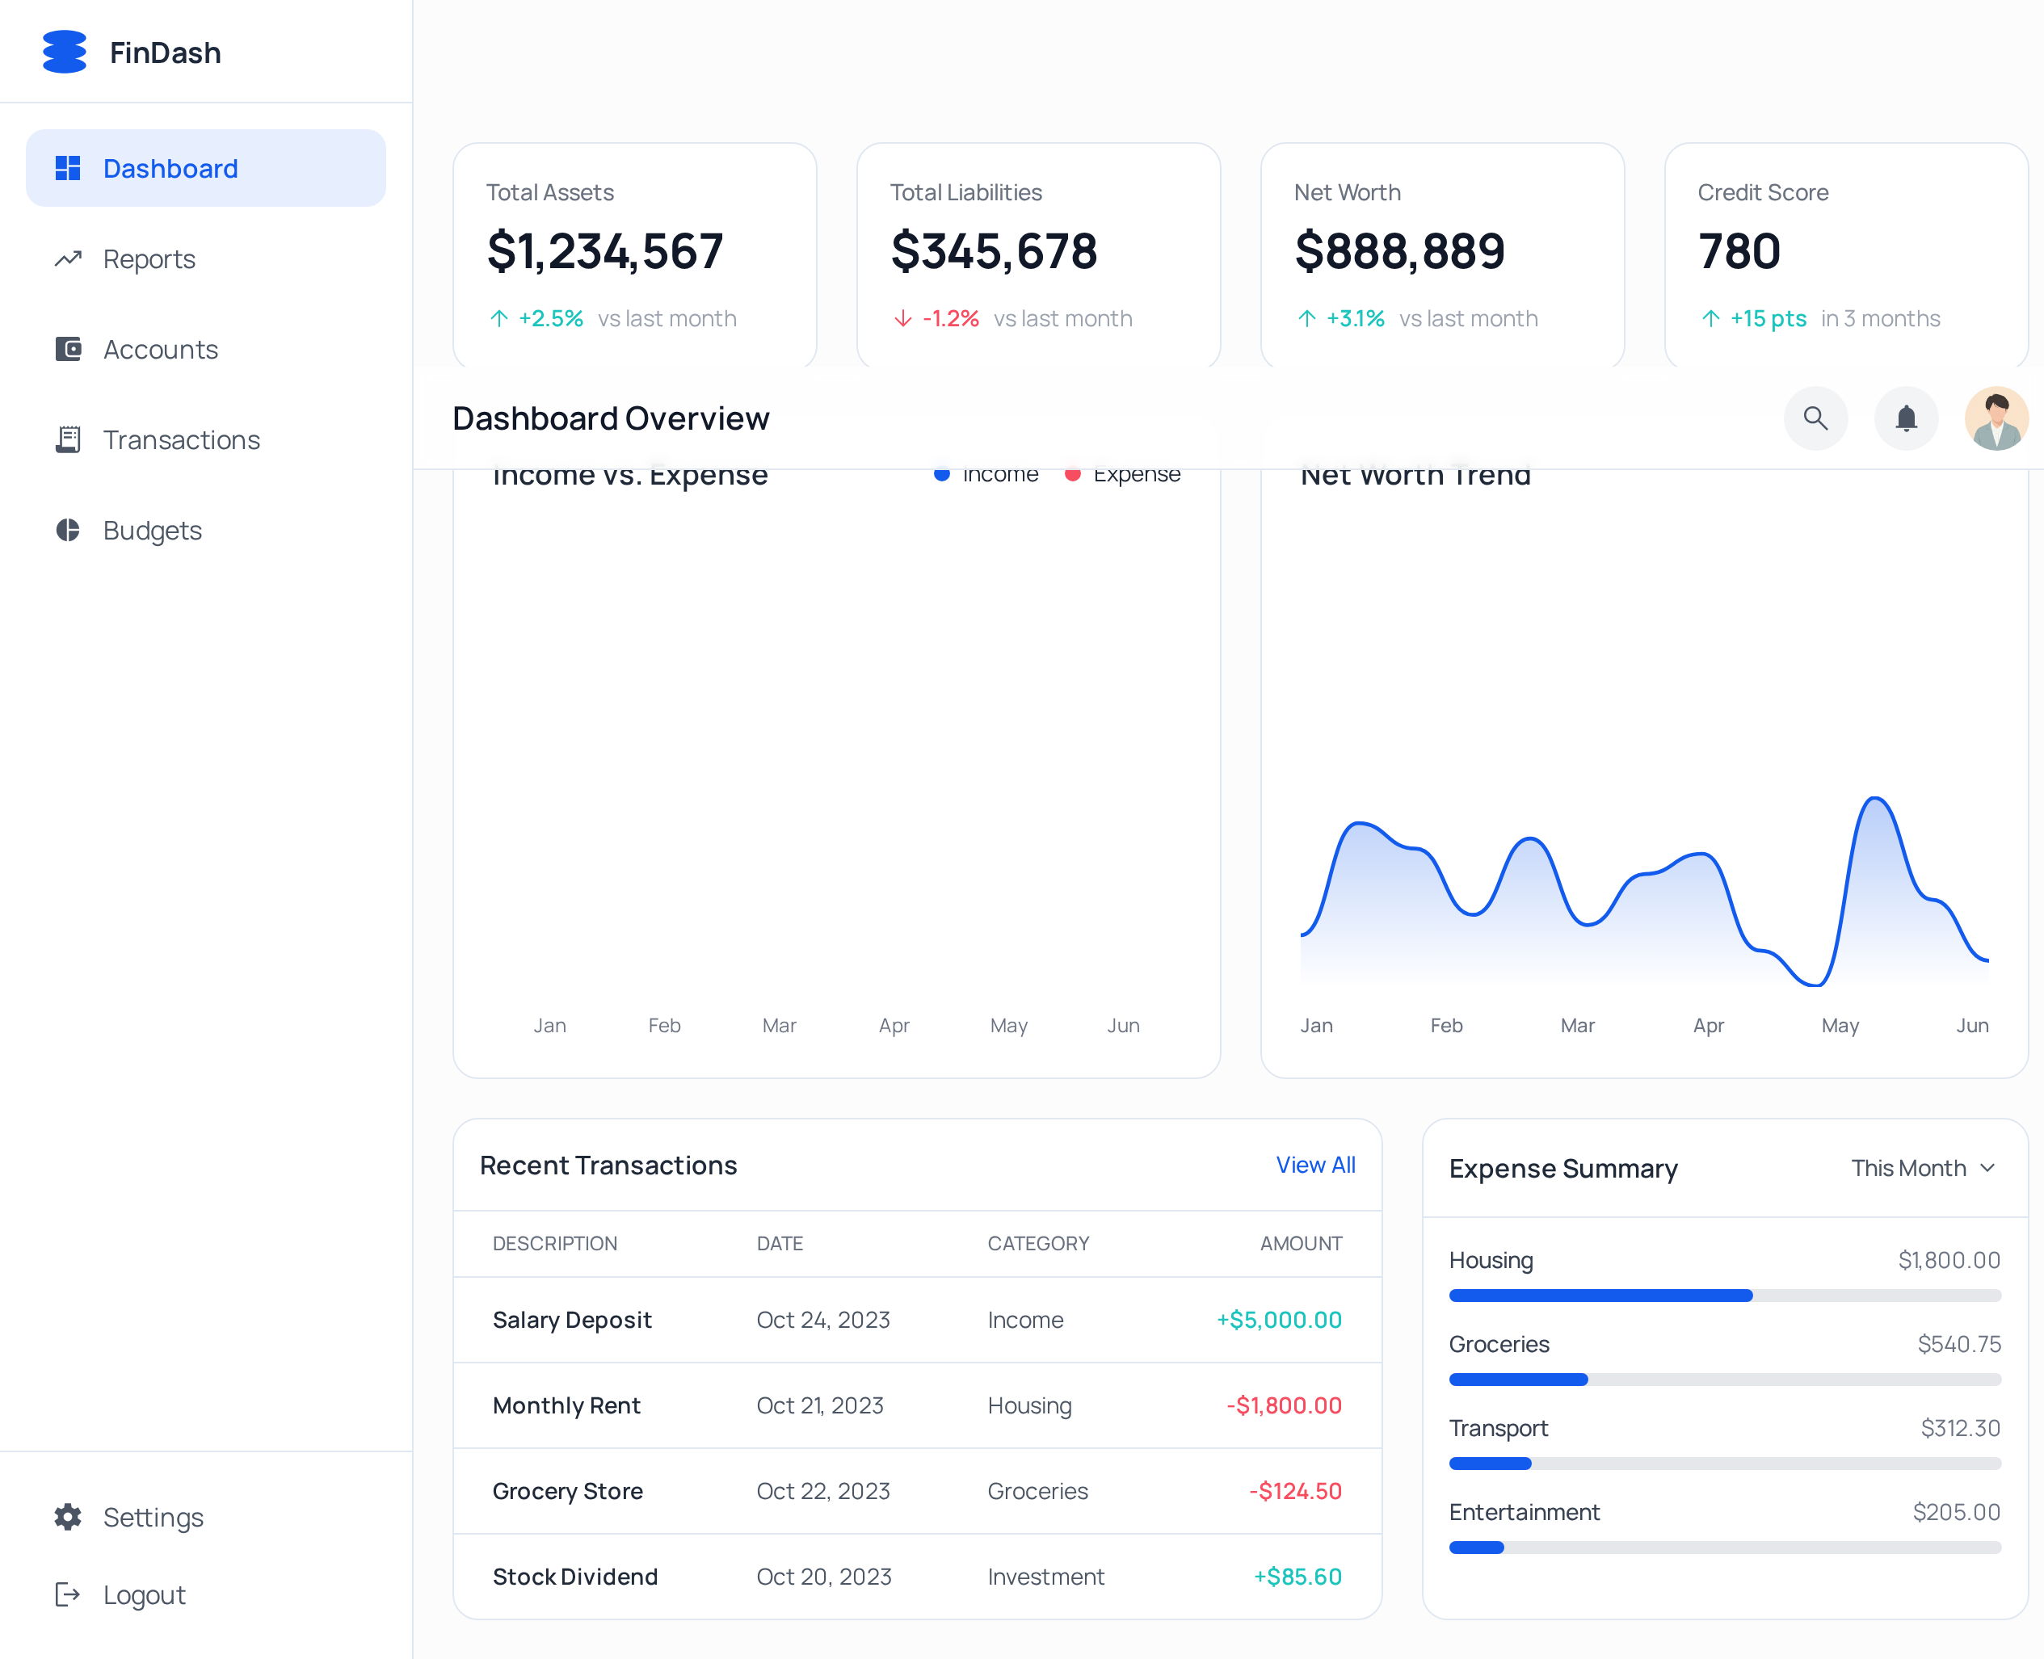
Task: Click the user profile avatar
Action: [1997, 418]
